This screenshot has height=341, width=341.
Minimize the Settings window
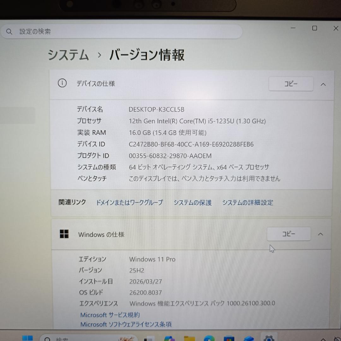293,28
